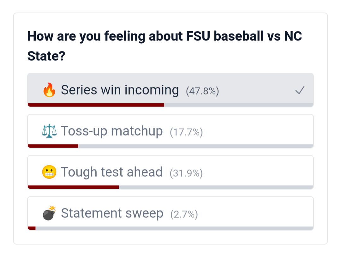Click the checkmark on Series win incoming

[x=300, y=91]
